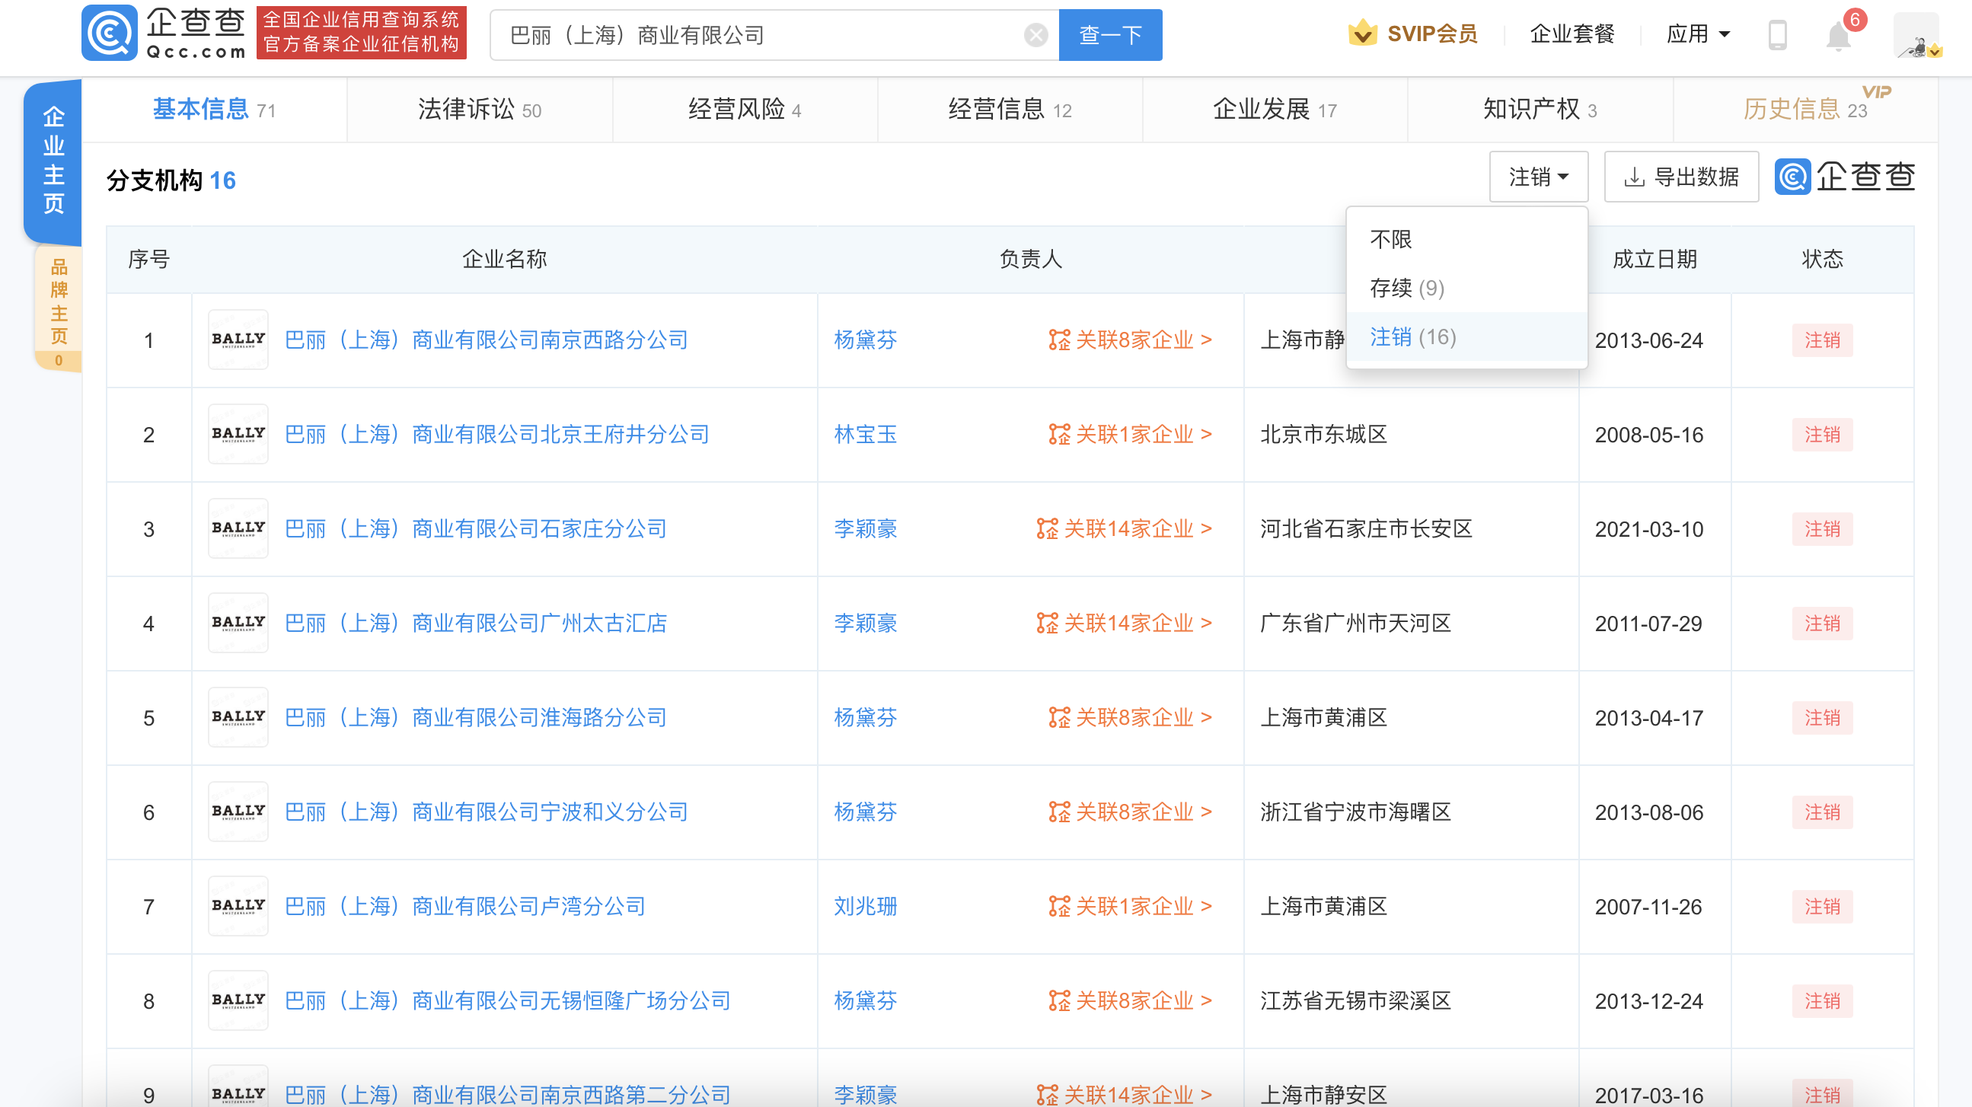Open the notification bell icon
1972x1107 pixels.
1837,36
